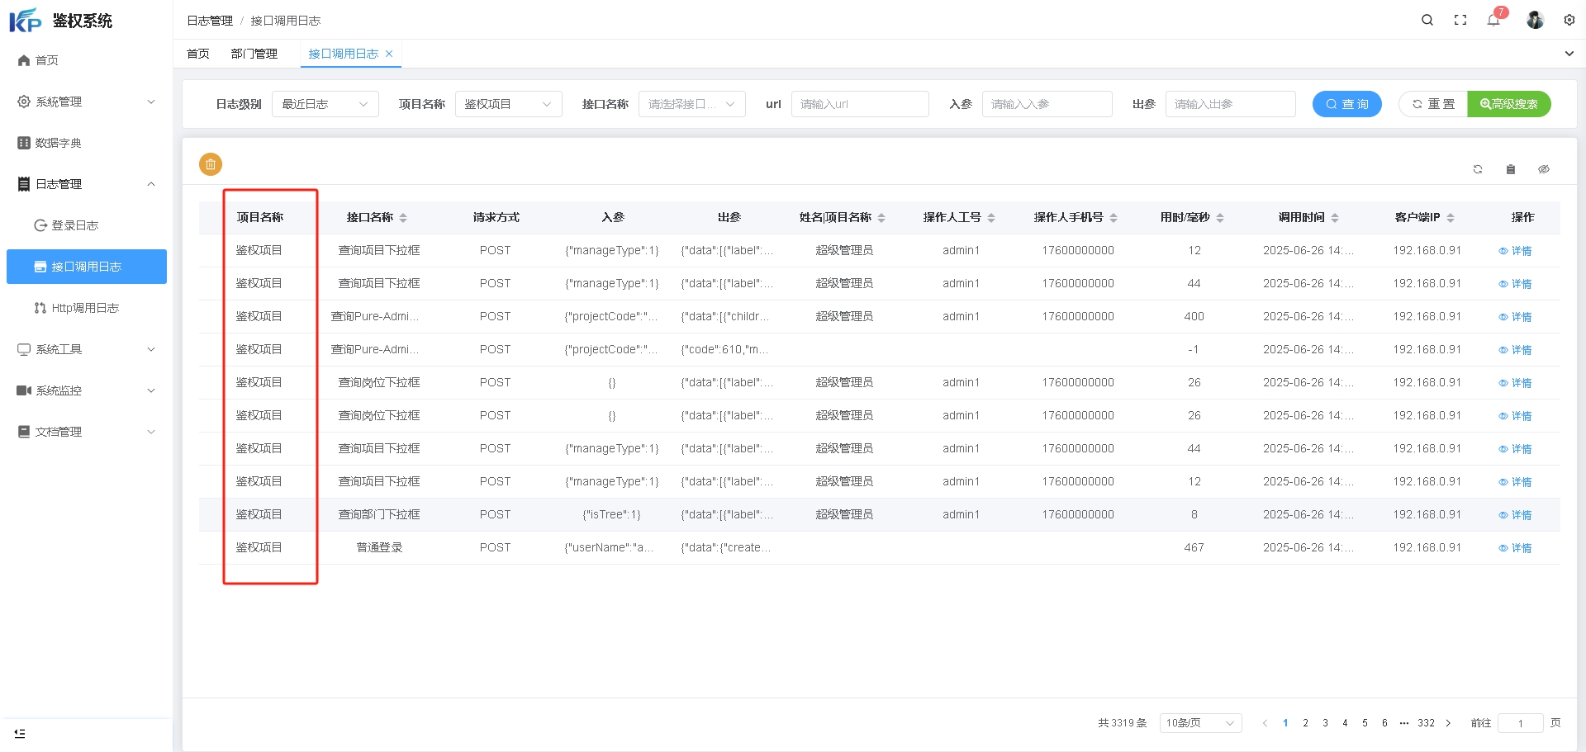Click the blue 查询 button
The image size is (1586, 752).
tap(1346, 104)
